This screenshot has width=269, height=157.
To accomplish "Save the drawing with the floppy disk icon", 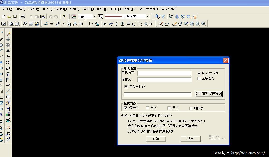I will pyautogui.click(x=15, y=17).
